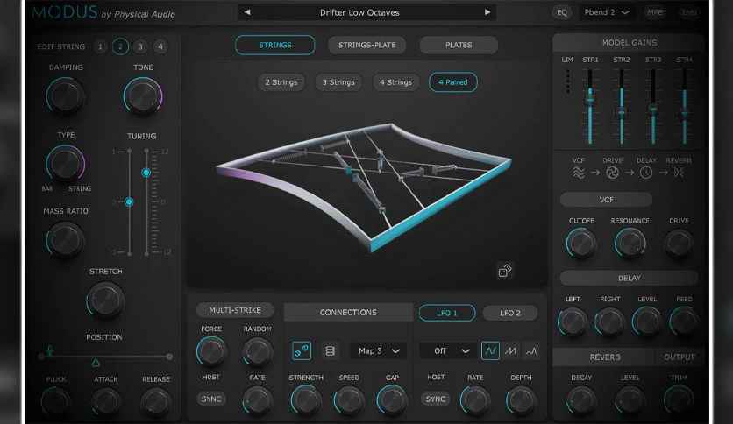Screen dimensions: 733x424
Task: Select the Delay clock icon in the effects chain
Action: (x=646, y=173)
